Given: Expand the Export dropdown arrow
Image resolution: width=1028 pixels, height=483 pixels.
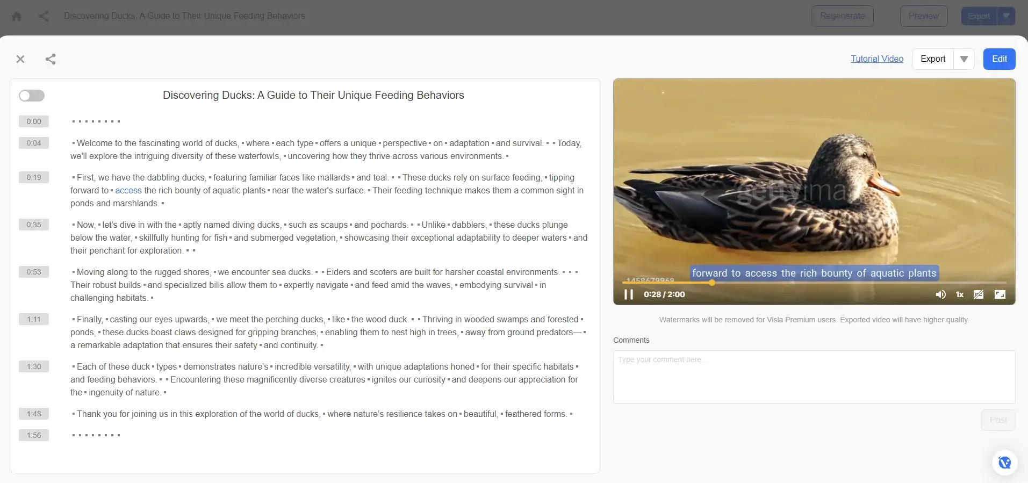Looking at the screenshot, I should tap(964, 59).
